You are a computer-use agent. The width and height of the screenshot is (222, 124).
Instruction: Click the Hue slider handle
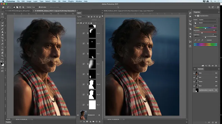tap(205, 28)
